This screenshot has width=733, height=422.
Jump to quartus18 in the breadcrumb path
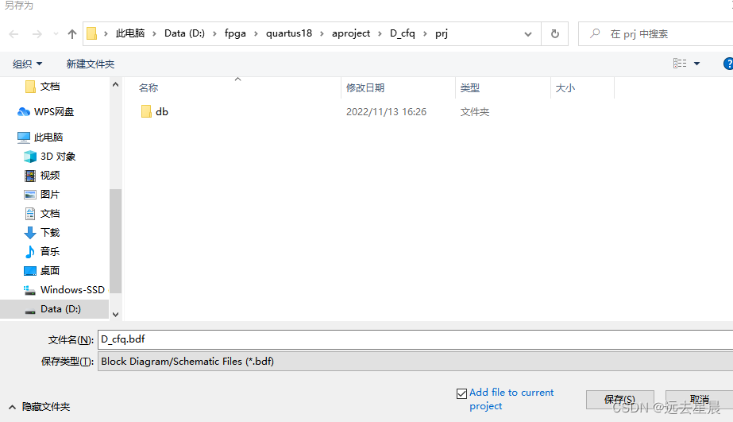coord(289,33)
